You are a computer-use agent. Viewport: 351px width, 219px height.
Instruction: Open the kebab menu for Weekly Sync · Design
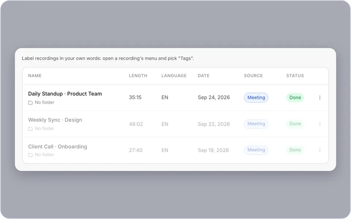tap(320, 124)
